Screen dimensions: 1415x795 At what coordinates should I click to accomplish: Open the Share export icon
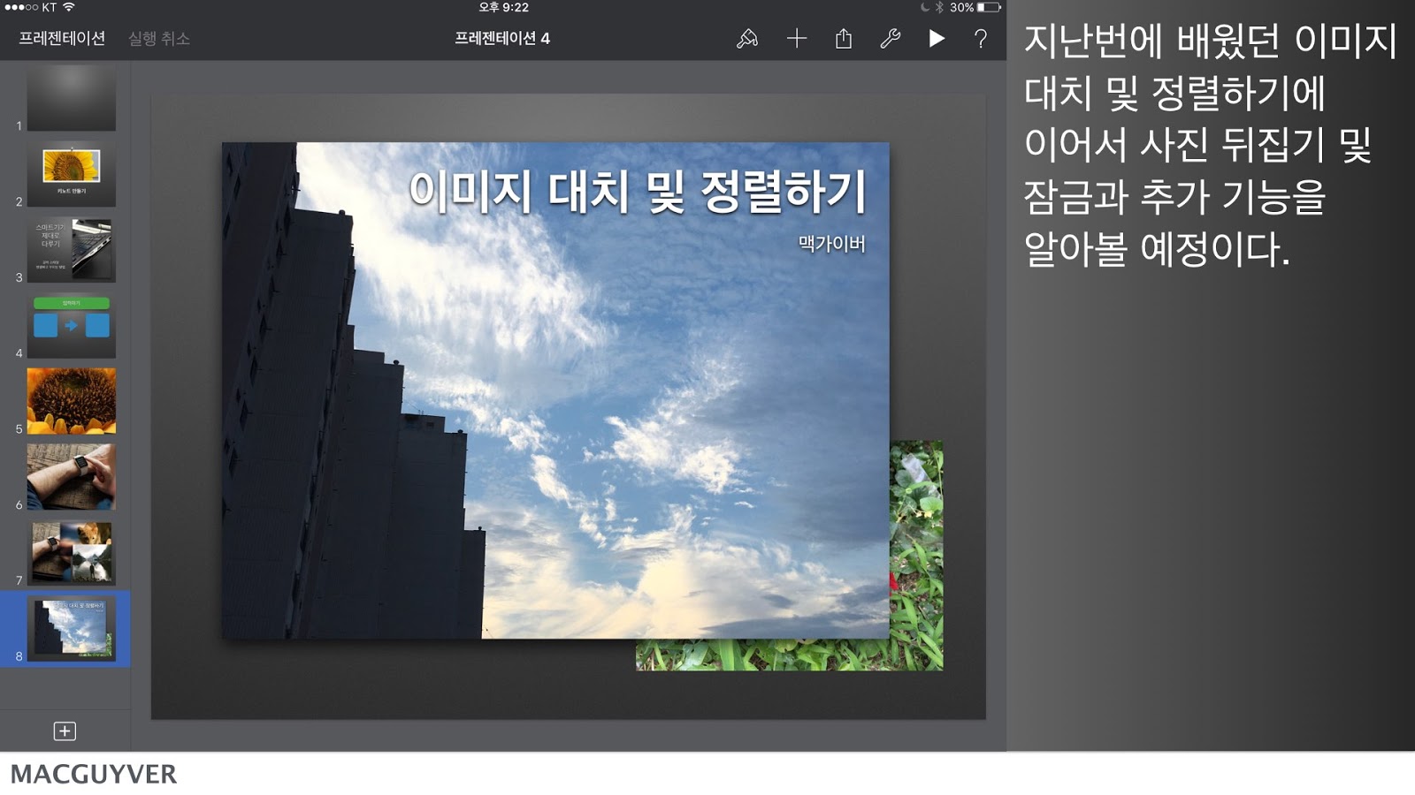click(x=844, y=38)
